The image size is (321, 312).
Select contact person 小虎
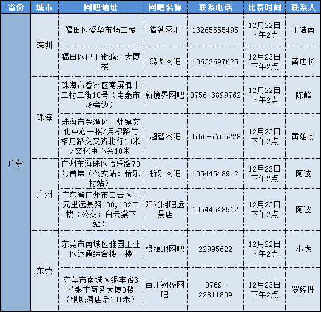pos(303,249)
